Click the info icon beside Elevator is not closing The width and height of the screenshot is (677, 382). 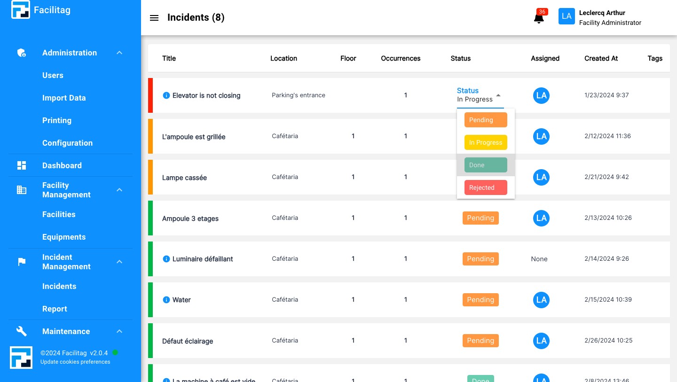pos(166,95)
